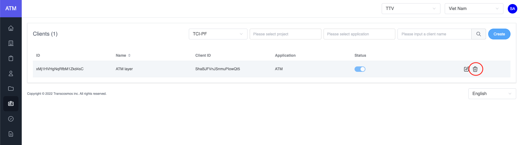Open the folder icon in sidebar

11,89
